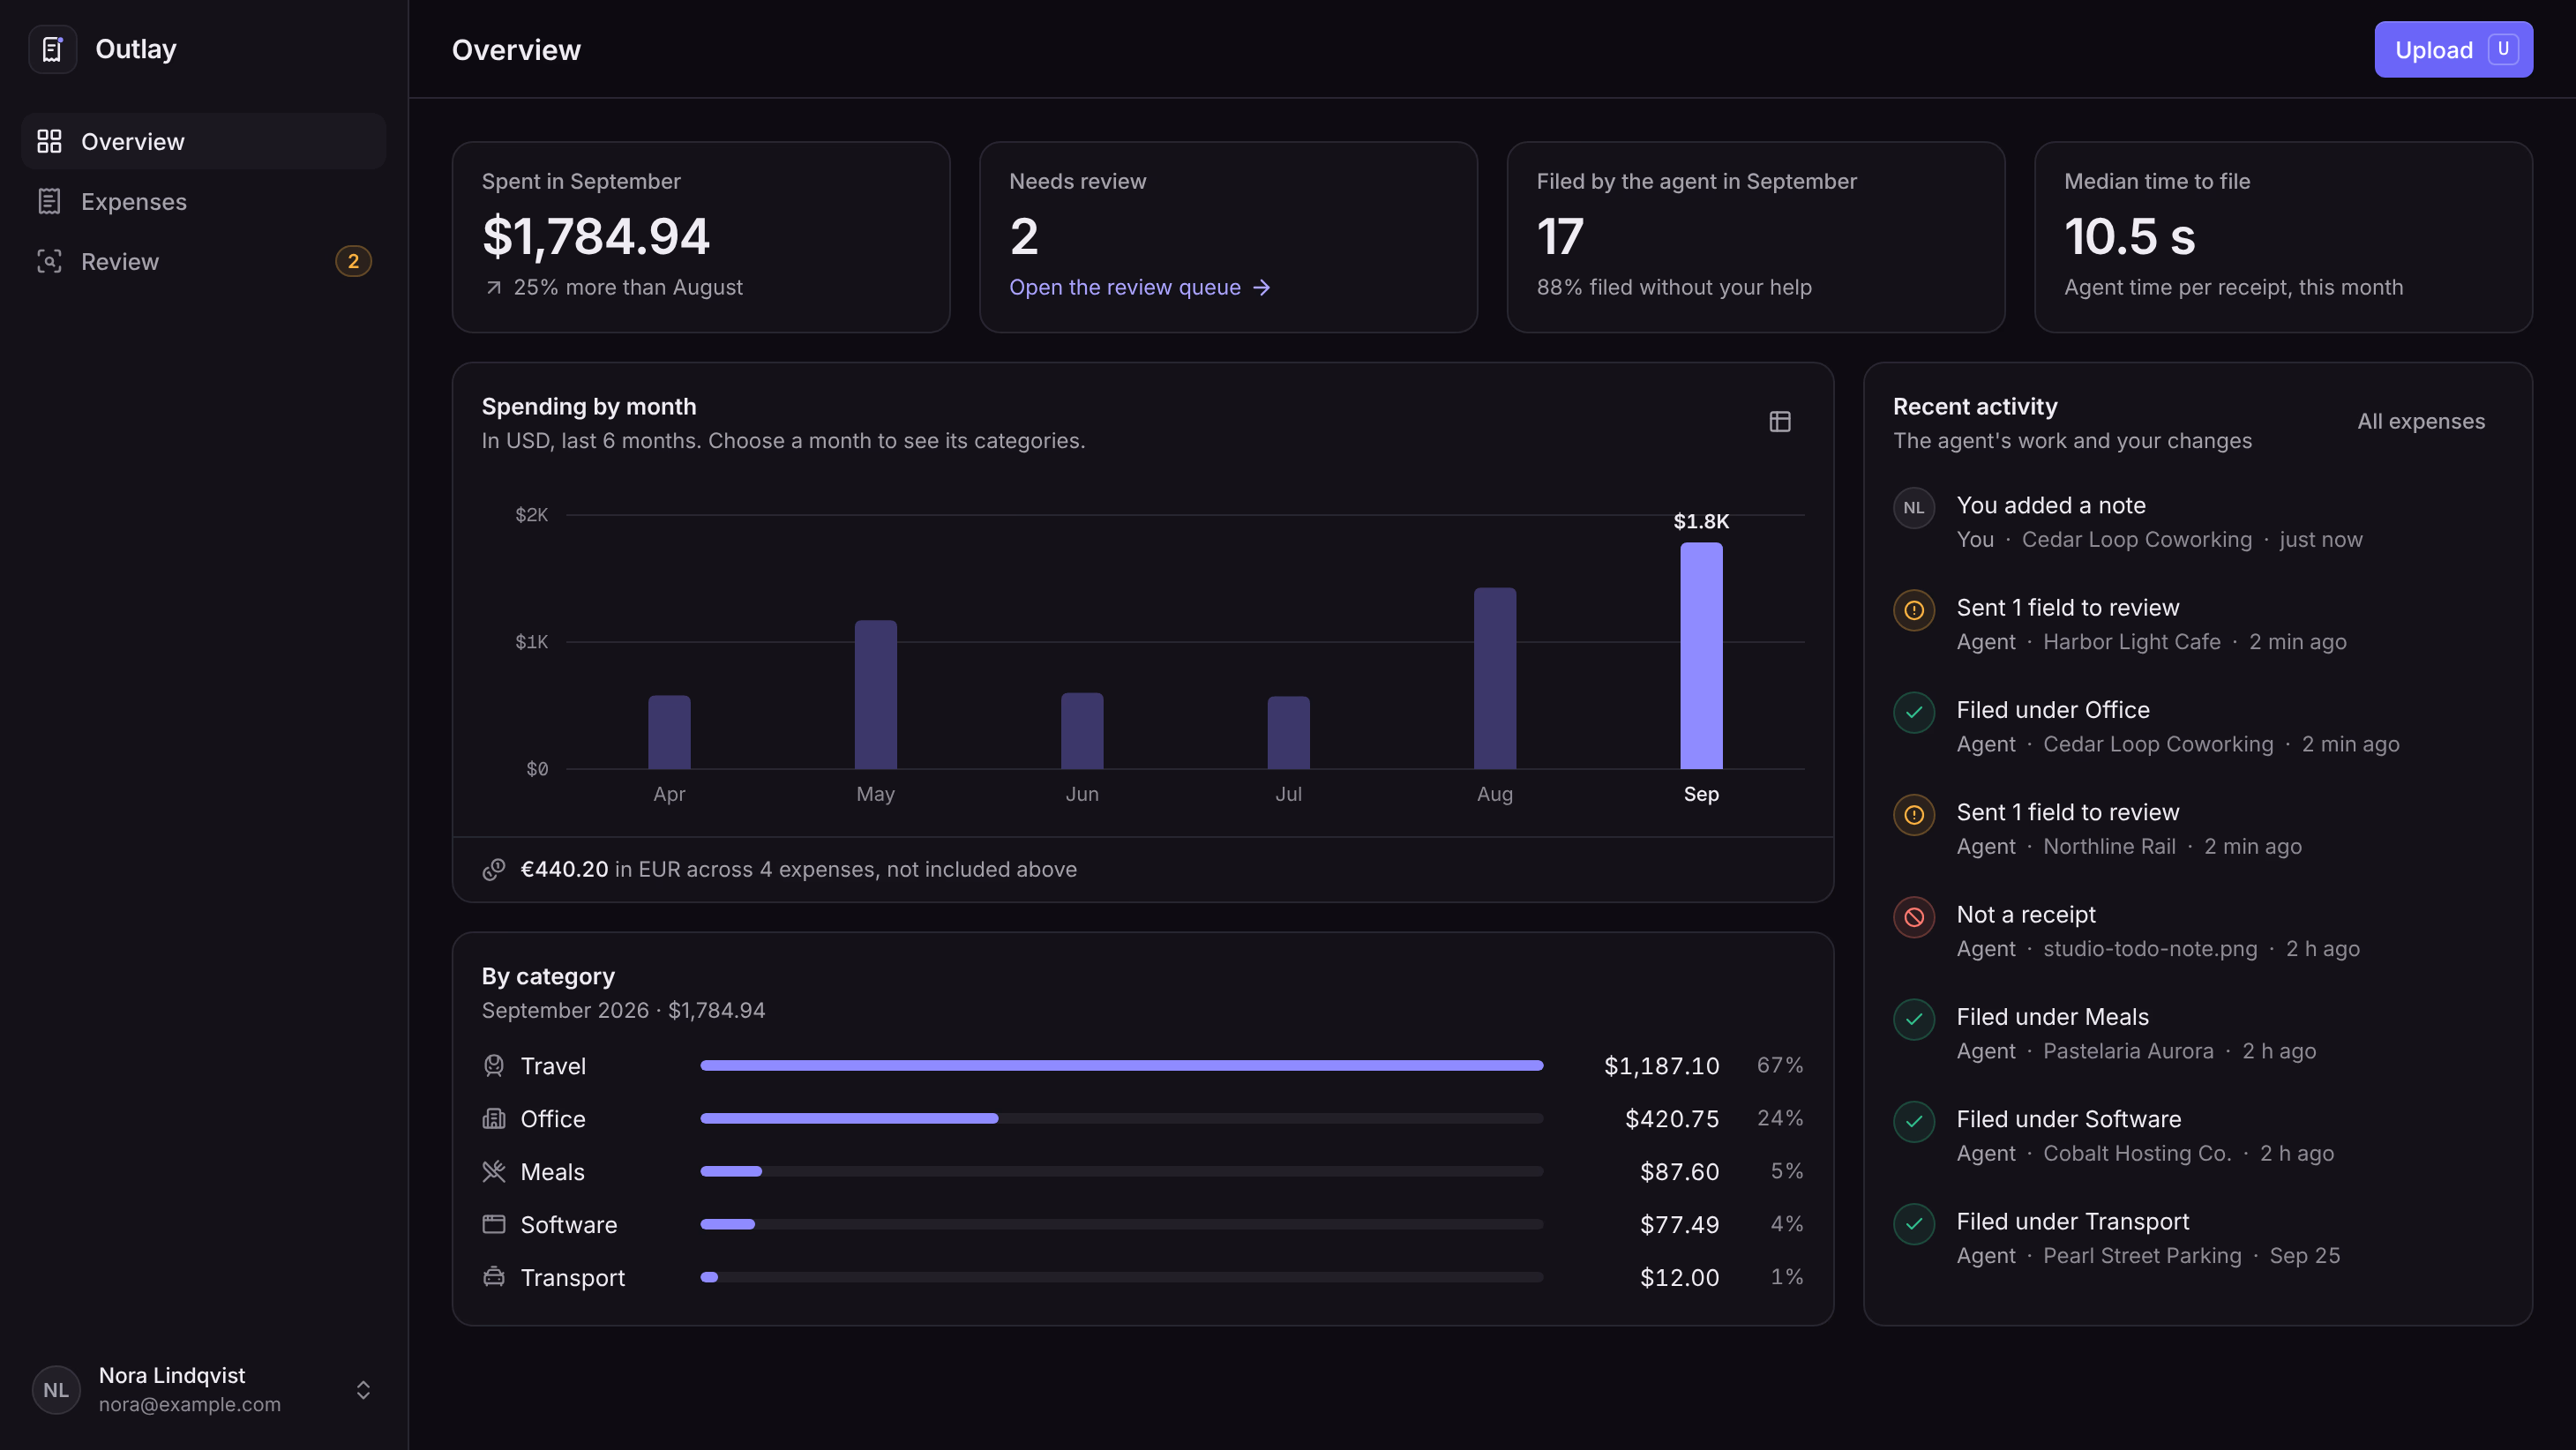
Task: Click the $1,187.10 Travel amount
Action: (x=1661, y=1065)
